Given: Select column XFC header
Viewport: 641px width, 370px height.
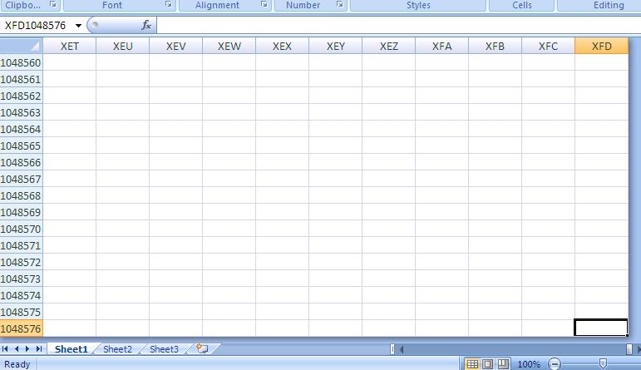Looking at the screenshot, I should [548, 47].
